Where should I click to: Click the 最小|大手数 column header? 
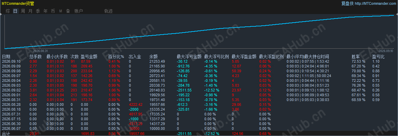click(57, 57)
